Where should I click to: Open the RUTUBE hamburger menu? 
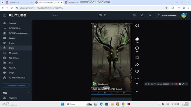point(4,15)
